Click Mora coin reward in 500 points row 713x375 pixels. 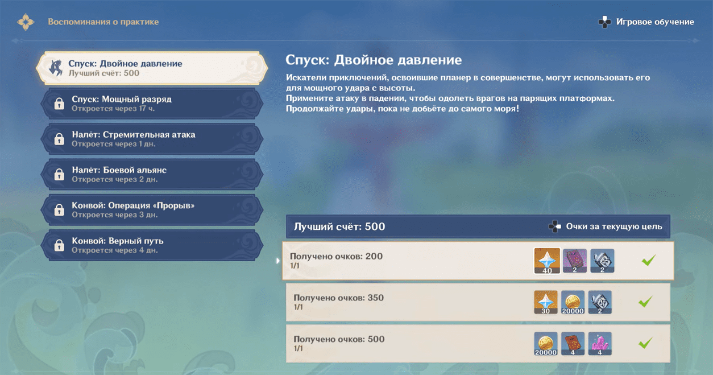546,344
